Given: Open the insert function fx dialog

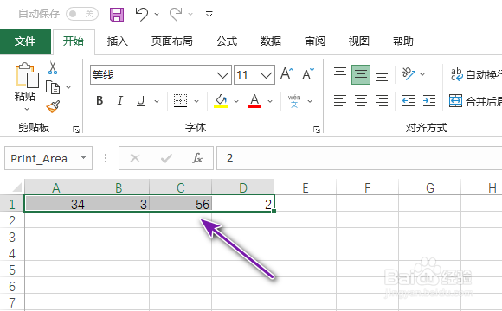Looking at the screenshot, I should [x=196, y=158].
